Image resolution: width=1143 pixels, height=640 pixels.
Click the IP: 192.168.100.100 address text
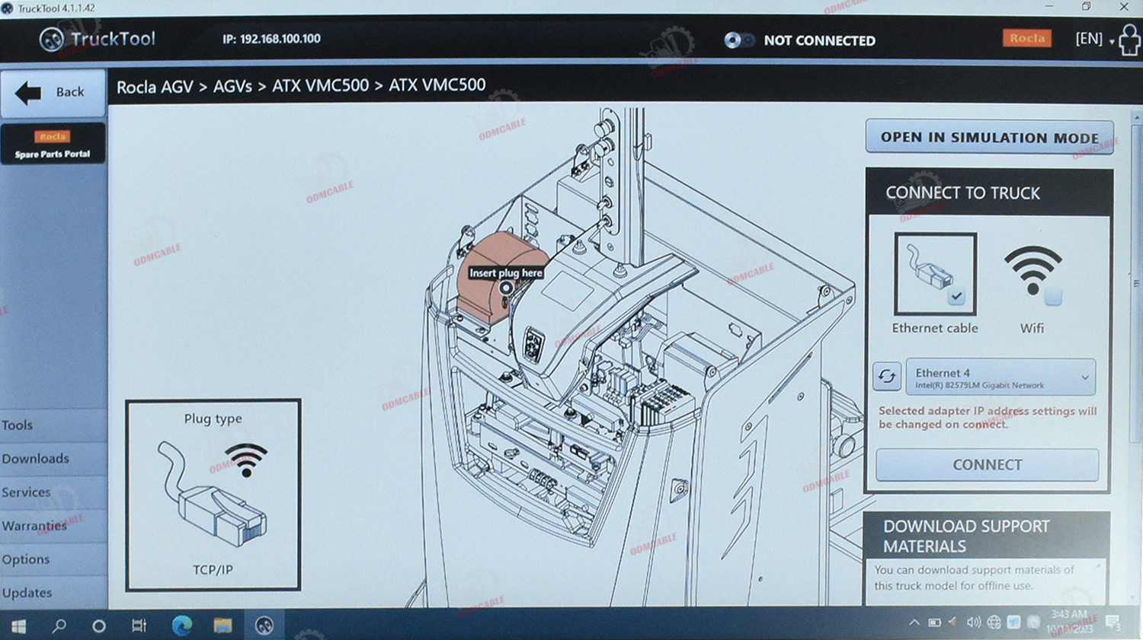click(x=271, y=39)
